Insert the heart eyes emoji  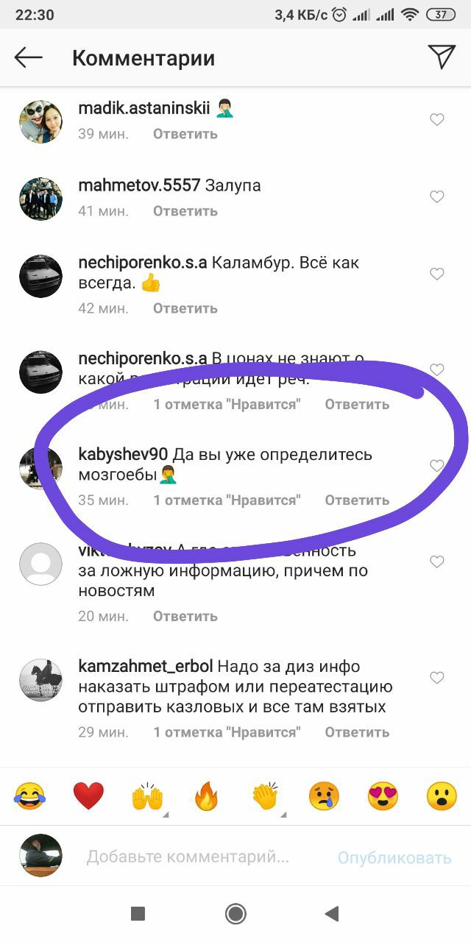coord(383,796)
